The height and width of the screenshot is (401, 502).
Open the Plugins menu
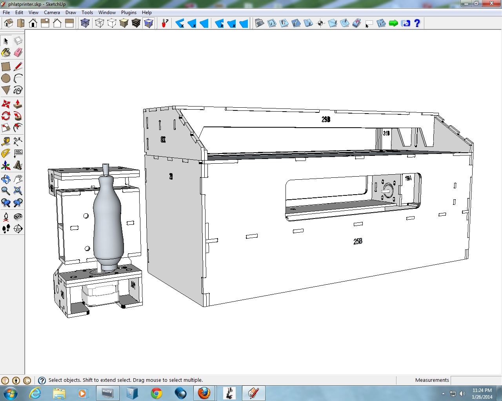[129, 13]
